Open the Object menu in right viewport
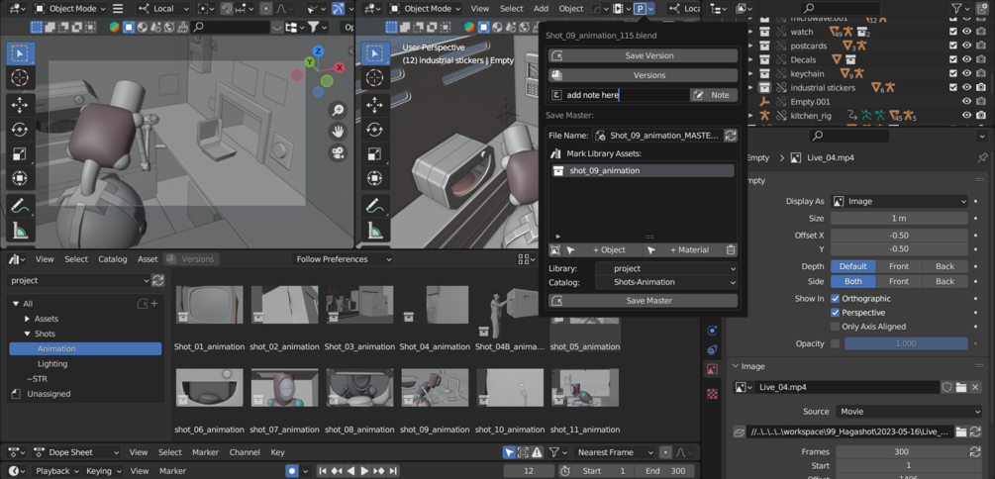Image resolution: width=995 pixels, height=479 pixels. point(570,9)
